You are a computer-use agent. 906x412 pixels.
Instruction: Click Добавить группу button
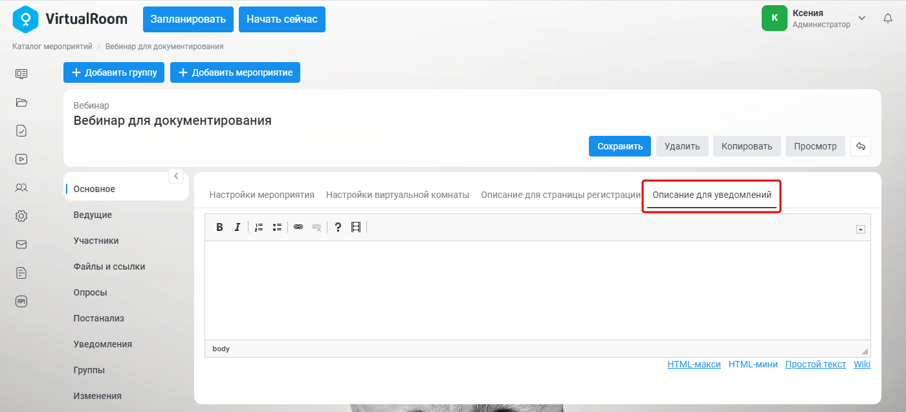pos(115,72)
